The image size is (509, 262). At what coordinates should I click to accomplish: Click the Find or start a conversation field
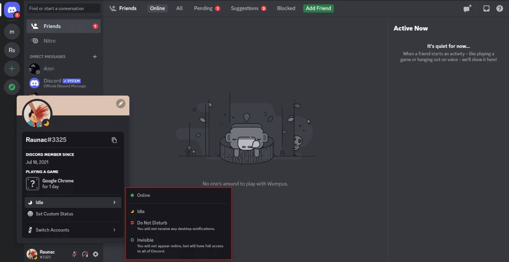click(x=63, y=8)
